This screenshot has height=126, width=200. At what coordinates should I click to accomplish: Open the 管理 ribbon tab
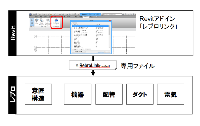pos(81,17)
